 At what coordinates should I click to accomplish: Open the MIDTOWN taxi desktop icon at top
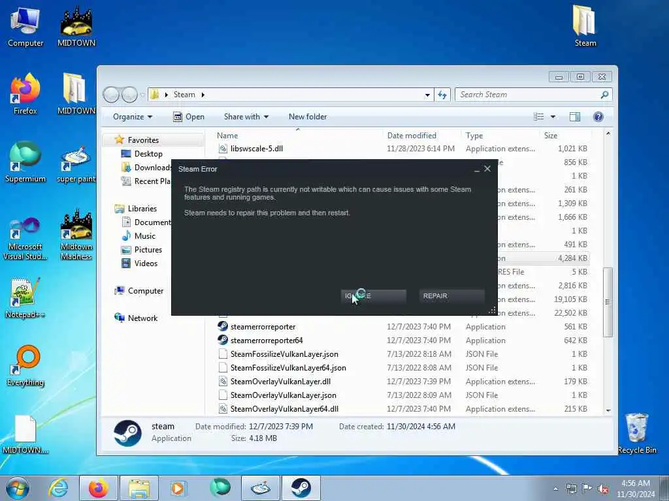pyautogui.click(x=76, y=26)
